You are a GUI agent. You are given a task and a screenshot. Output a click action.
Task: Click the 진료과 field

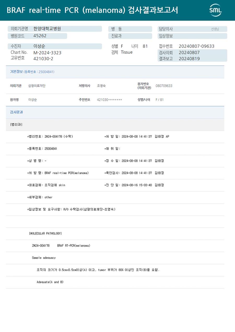[130, 36]
